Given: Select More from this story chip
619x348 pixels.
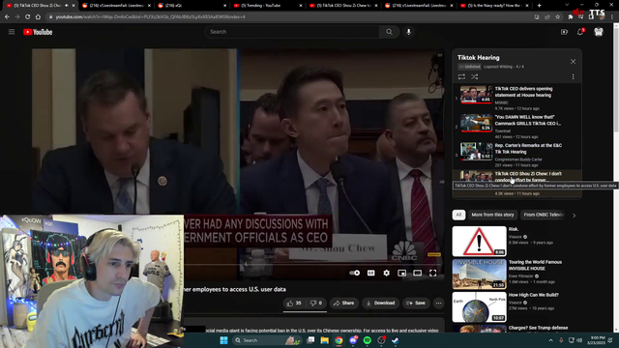Looking at the screenshot, I should pyautogui.click(x=492, y=215).
